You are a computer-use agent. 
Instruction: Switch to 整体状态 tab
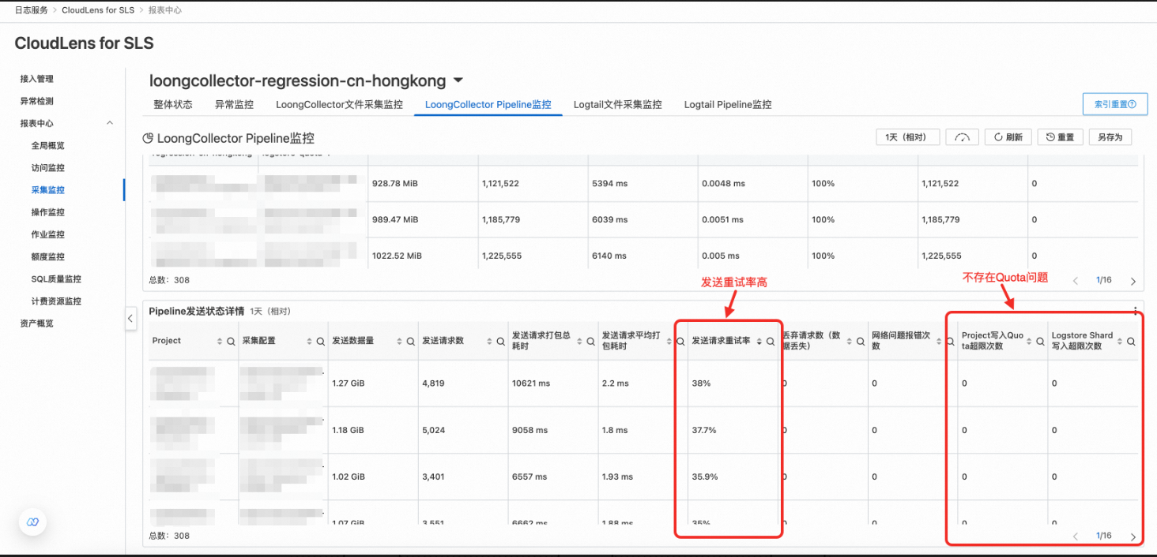pyautogui.click(x=172, y=104)
